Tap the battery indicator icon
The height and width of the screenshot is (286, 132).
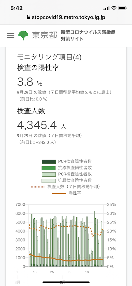(122, 8)
